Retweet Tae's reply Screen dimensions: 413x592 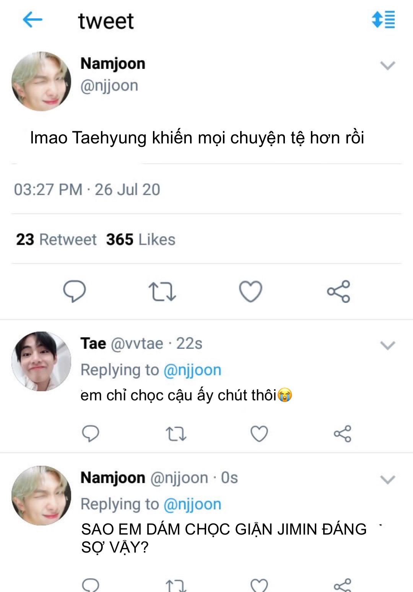tap(176, 434)
